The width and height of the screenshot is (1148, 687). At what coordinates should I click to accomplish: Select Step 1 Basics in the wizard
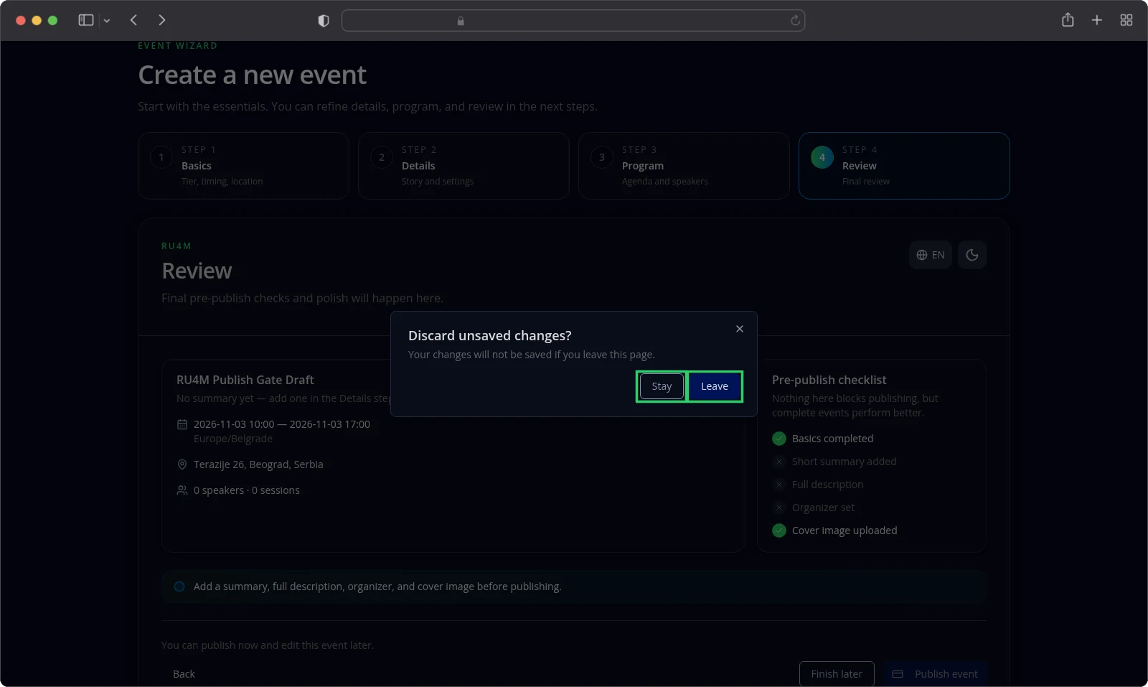coord(243,166)
